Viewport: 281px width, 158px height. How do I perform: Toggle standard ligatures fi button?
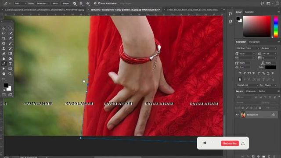tap(240, 79)
